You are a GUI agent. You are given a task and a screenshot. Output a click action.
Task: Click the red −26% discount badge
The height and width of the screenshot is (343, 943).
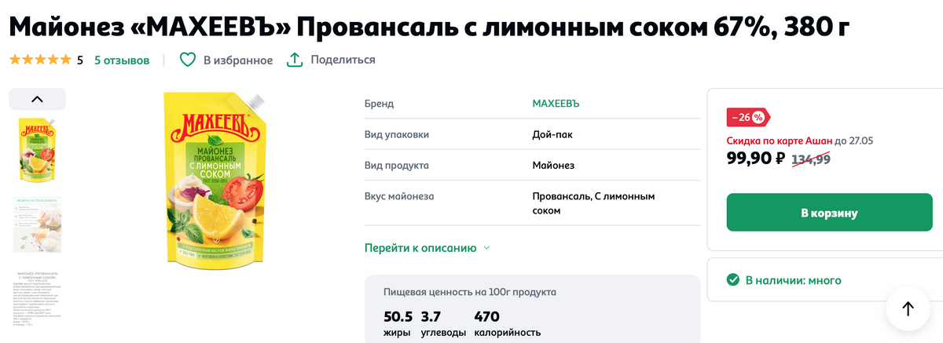(748, 117)
